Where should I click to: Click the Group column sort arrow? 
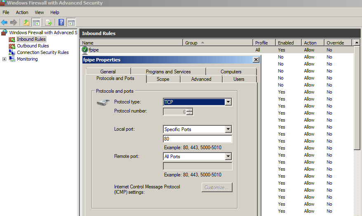[x=202, y=43]
